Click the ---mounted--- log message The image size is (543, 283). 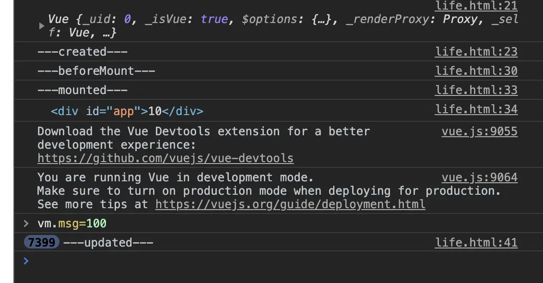pyautogui.click(x=83, y=90)
